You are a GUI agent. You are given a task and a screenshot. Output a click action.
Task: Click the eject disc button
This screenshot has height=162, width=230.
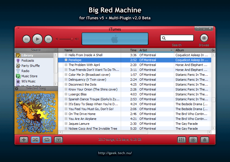(x=205, y=140)
